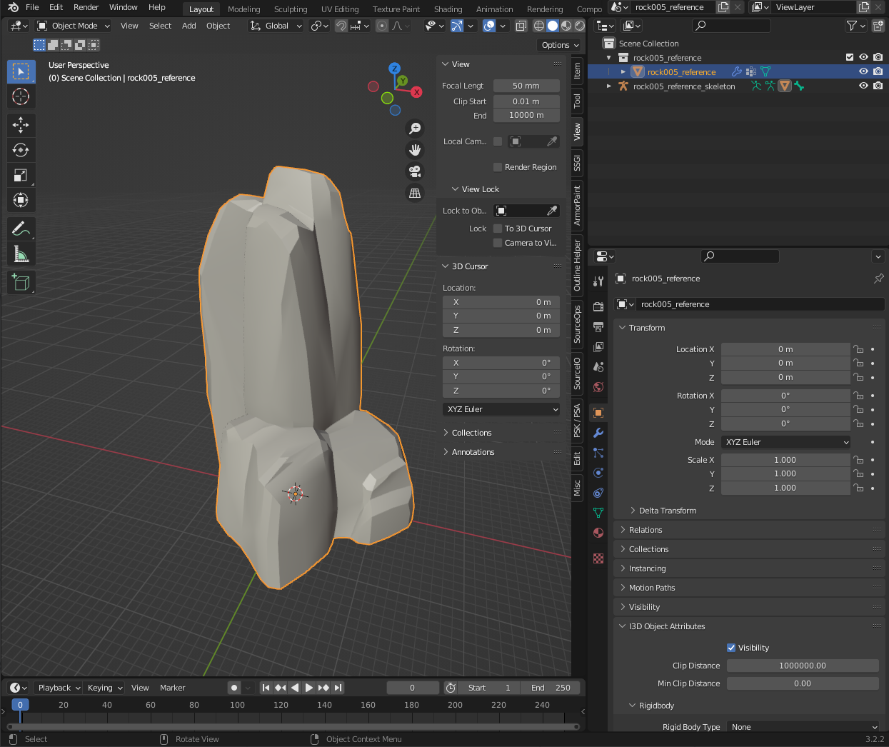Open the Rigid Body Type dropdown
This screenshot has height=747, width=889.
point(803,727)
